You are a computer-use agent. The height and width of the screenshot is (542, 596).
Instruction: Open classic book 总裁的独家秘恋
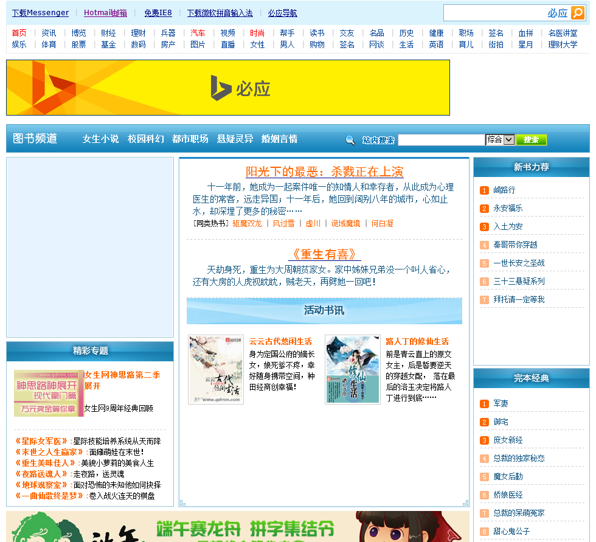(x=519, y=458)
